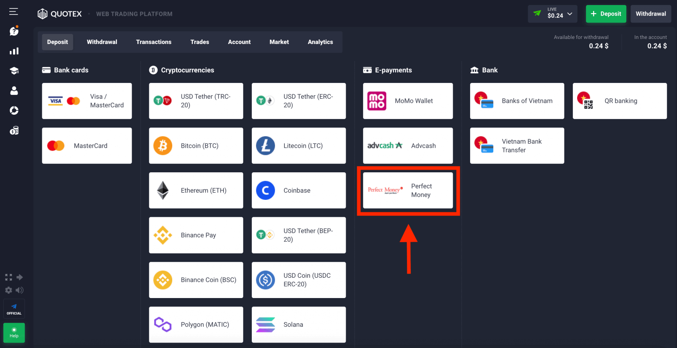677x348 pixels.
Task: Open the education graduation cap icon
Action: click(x=14, y=71)
